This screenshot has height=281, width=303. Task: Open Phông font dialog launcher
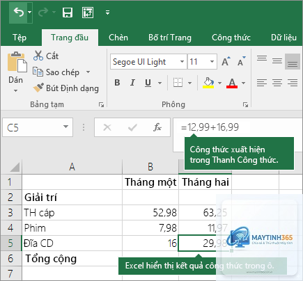tap(245, 105)
